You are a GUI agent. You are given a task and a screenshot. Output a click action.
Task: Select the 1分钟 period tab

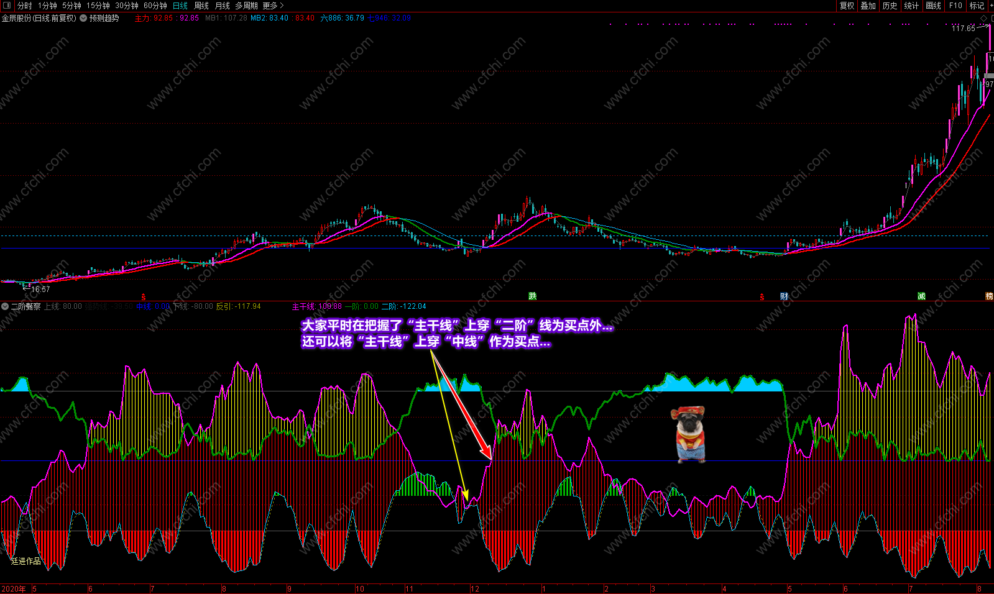point(47,6)
